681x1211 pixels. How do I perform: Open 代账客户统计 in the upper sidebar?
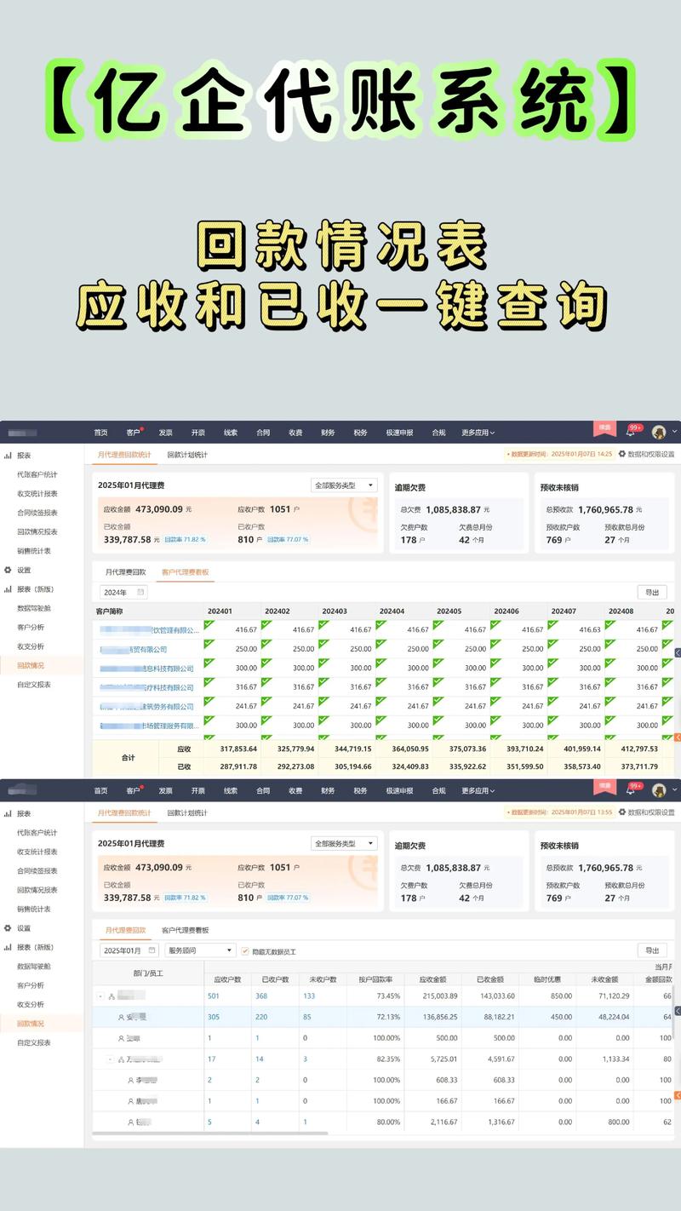37,474
